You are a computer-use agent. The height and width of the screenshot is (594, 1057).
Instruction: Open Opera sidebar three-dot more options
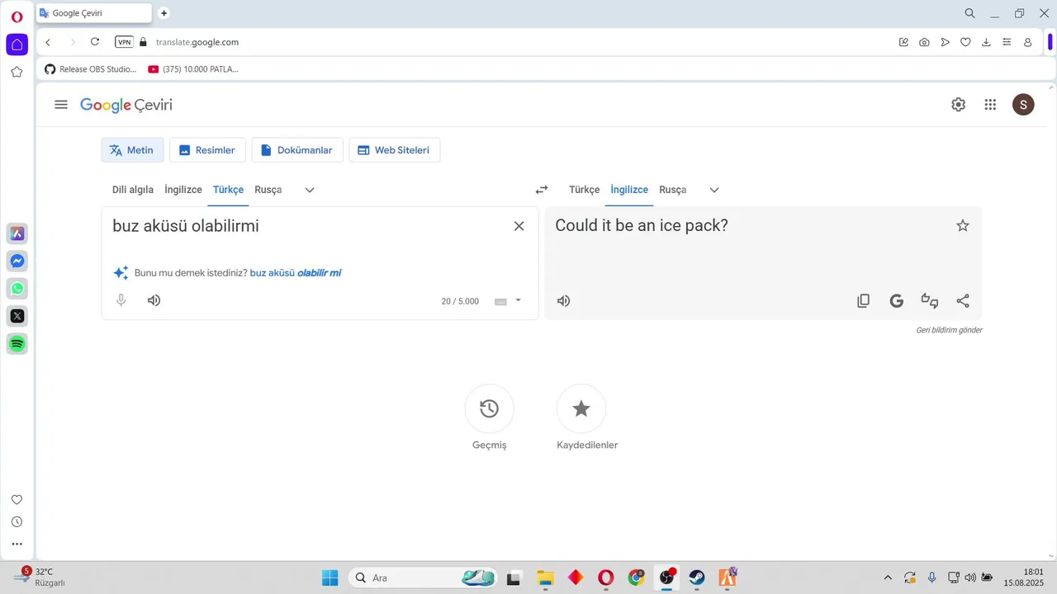17,544
